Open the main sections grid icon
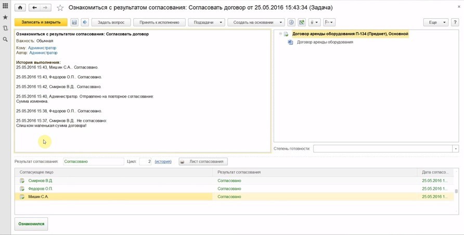The image size is (464, 235). point(5,6)
